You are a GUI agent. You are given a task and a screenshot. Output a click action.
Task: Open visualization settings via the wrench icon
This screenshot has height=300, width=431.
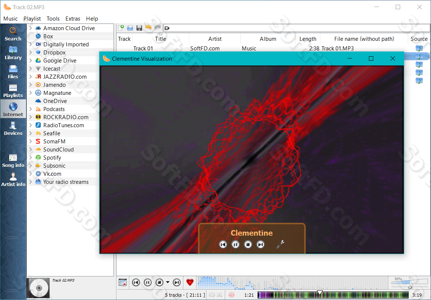coord(280,244)
